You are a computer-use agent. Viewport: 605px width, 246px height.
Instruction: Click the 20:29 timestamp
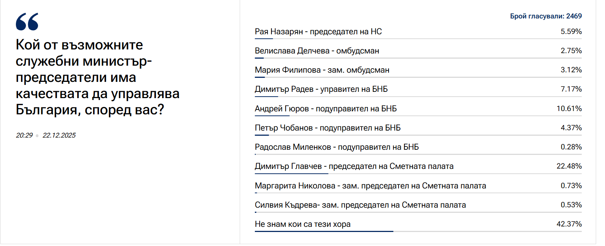[24, 135]
